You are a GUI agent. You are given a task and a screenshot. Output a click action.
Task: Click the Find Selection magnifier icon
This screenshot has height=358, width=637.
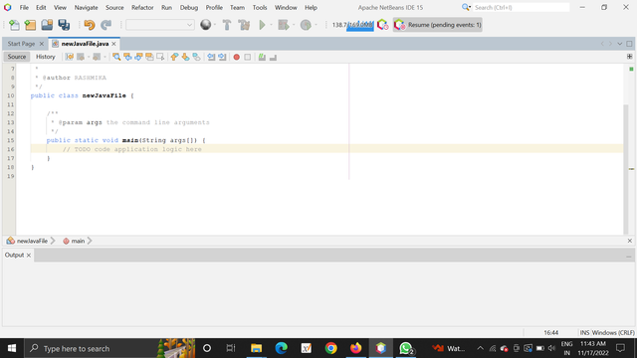(x=116, y=58)
